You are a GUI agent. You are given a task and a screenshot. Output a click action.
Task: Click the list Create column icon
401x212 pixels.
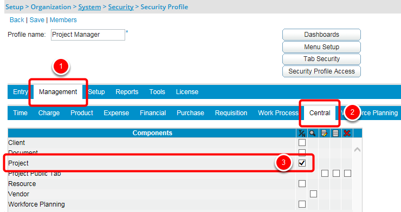click(335, 133)
